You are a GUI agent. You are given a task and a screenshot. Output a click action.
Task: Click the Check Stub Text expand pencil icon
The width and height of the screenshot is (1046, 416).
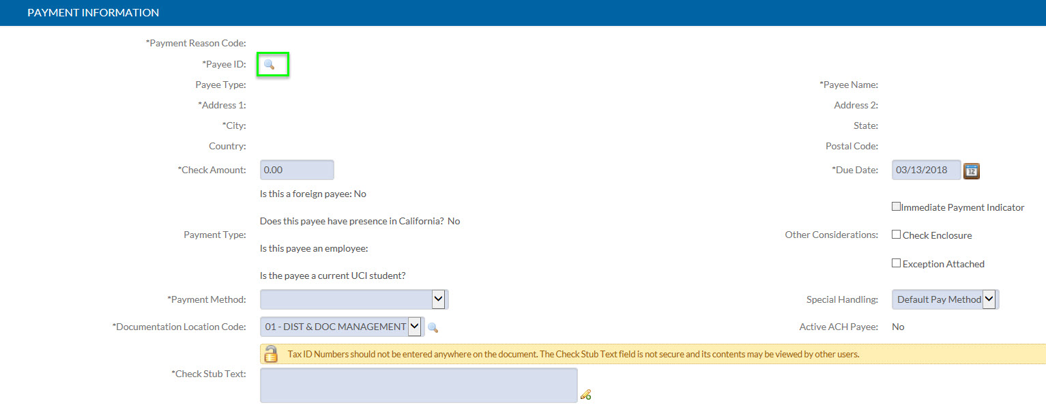[585, 394]
